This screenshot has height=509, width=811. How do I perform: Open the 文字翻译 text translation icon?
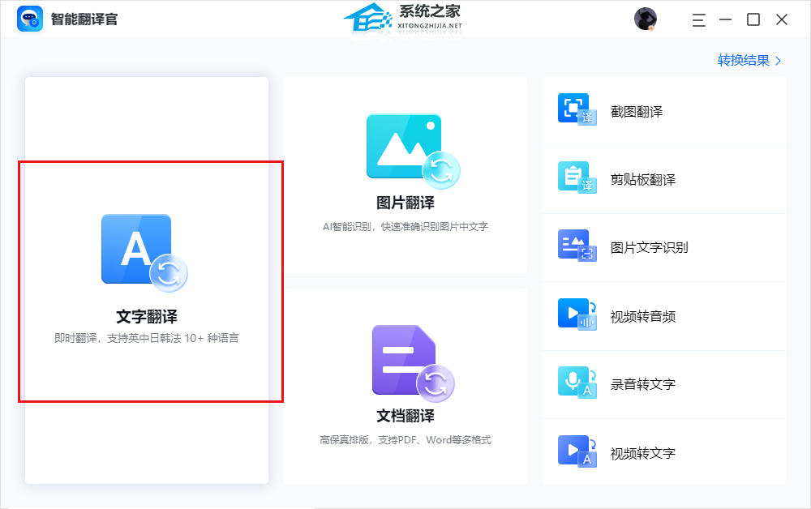(144, 253)
